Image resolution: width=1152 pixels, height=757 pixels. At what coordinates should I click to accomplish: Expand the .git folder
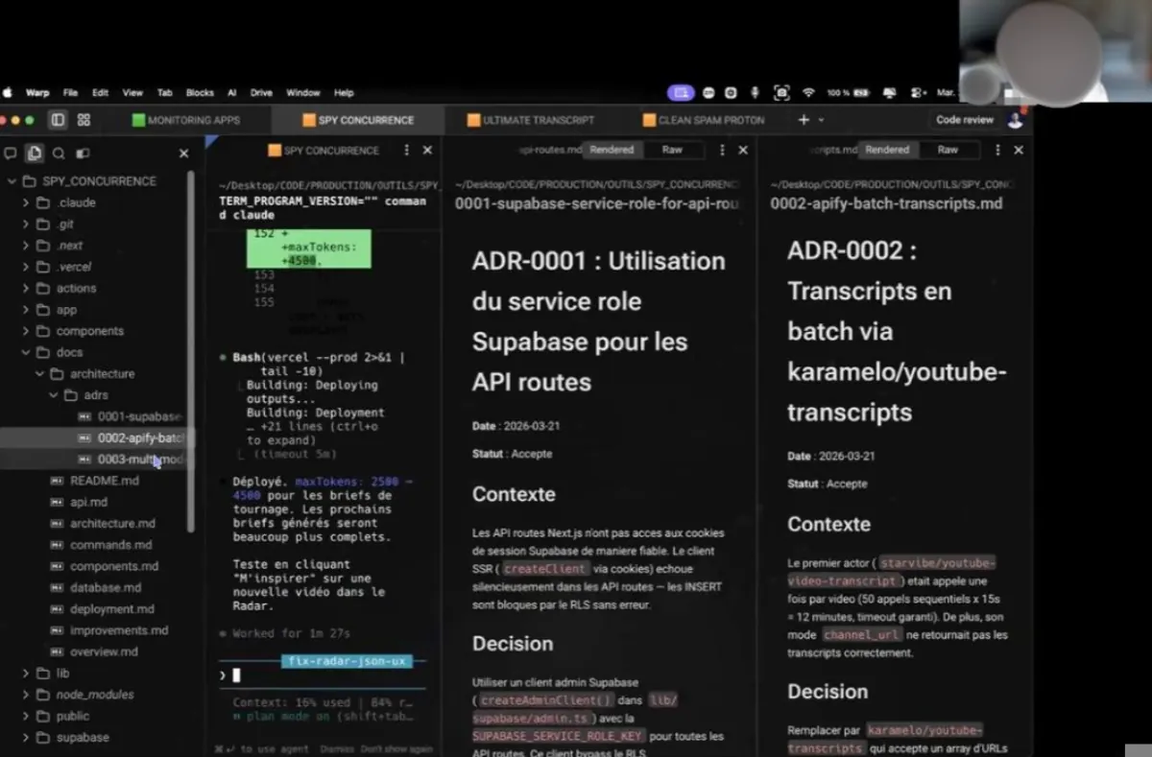25,225
